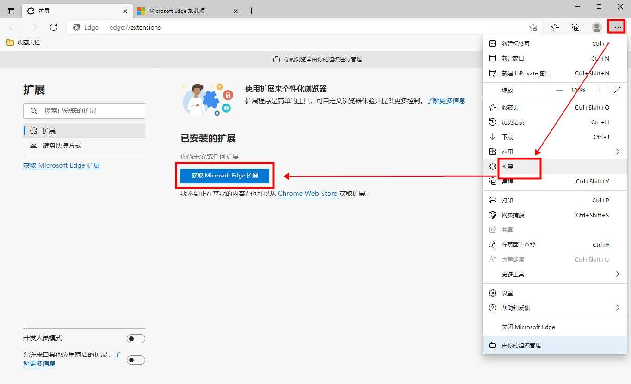Screen dimensions: 631x384
Task: Close the Microsoft Edge 加载项 tab
Action: tap(236, 11)
